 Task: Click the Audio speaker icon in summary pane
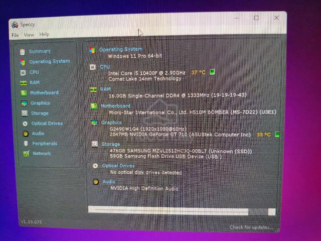click(x=96, y=182)
